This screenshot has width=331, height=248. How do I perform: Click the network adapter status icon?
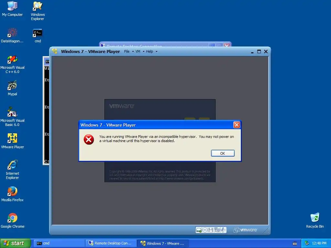(x=217, y=230)
